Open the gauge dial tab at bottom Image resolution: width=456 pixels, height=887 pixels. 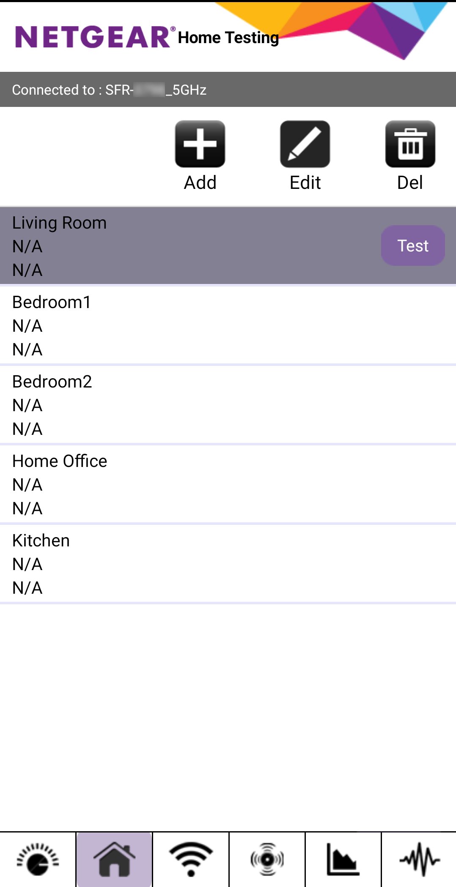38,860
